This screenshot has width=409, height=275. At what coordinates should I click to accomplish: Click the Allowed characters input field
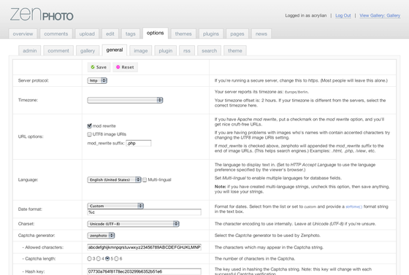(x=145, y=247)
